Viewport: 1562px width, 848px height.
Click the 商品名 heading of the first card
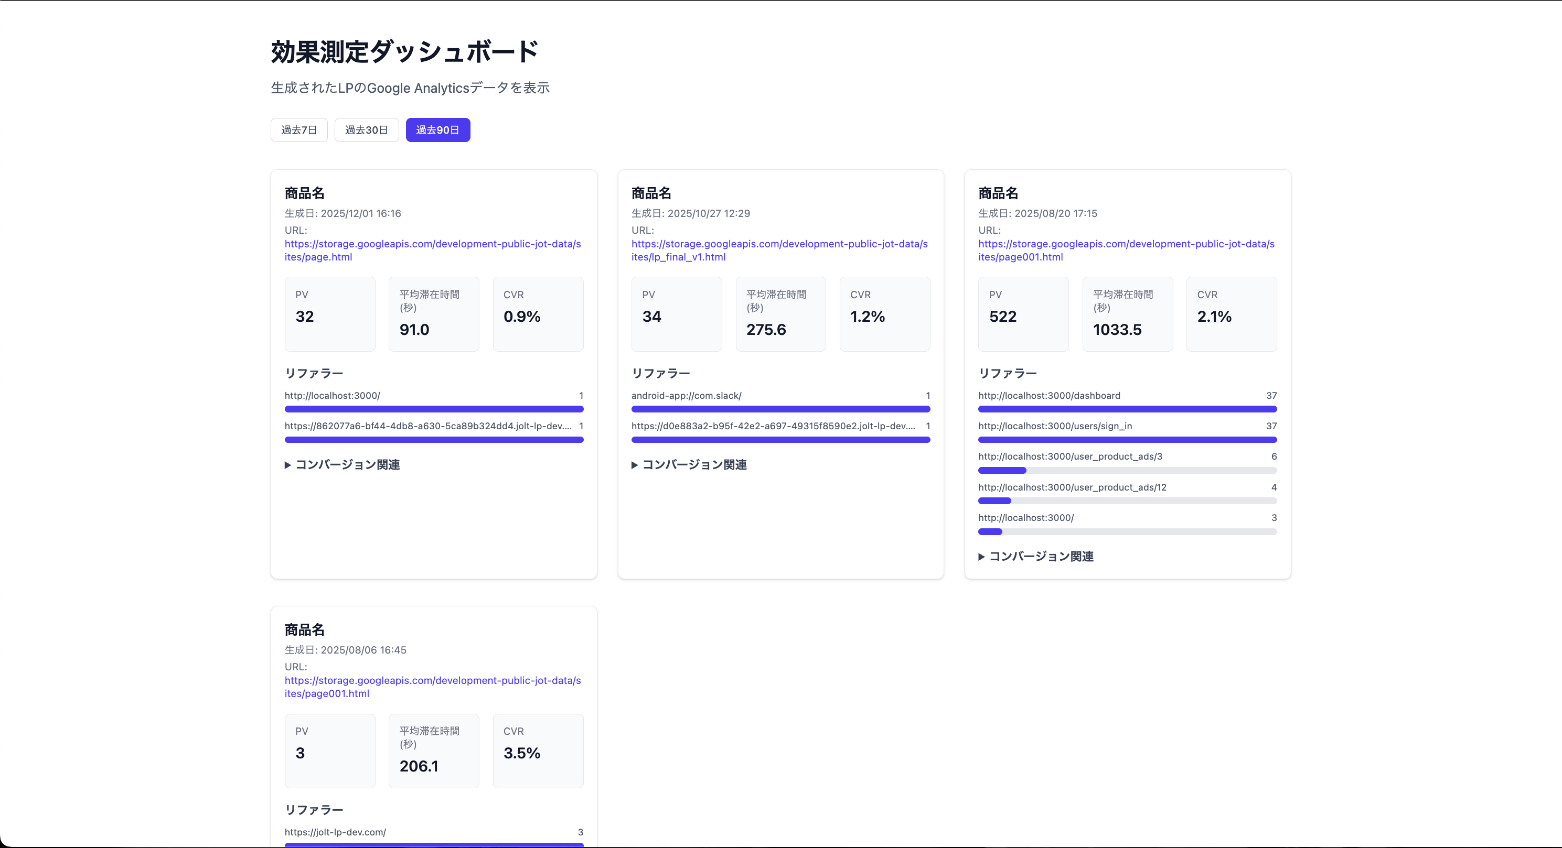[304, 193]
